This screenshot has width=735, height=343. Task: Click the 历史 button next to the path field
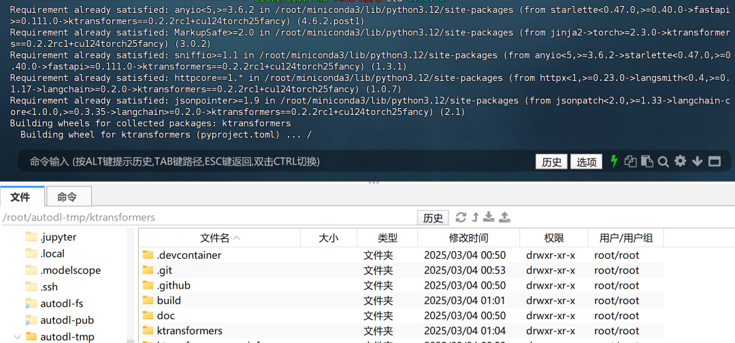(433, 218)
